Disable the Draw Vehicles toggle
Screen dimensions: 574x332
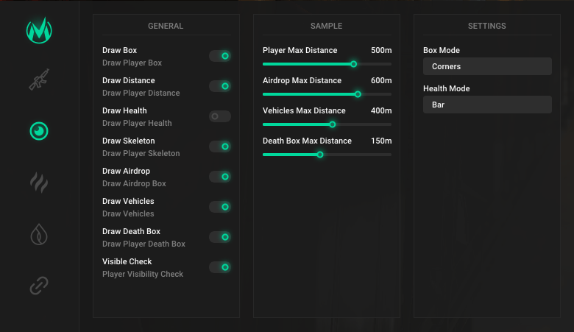[x=220, y=207]
